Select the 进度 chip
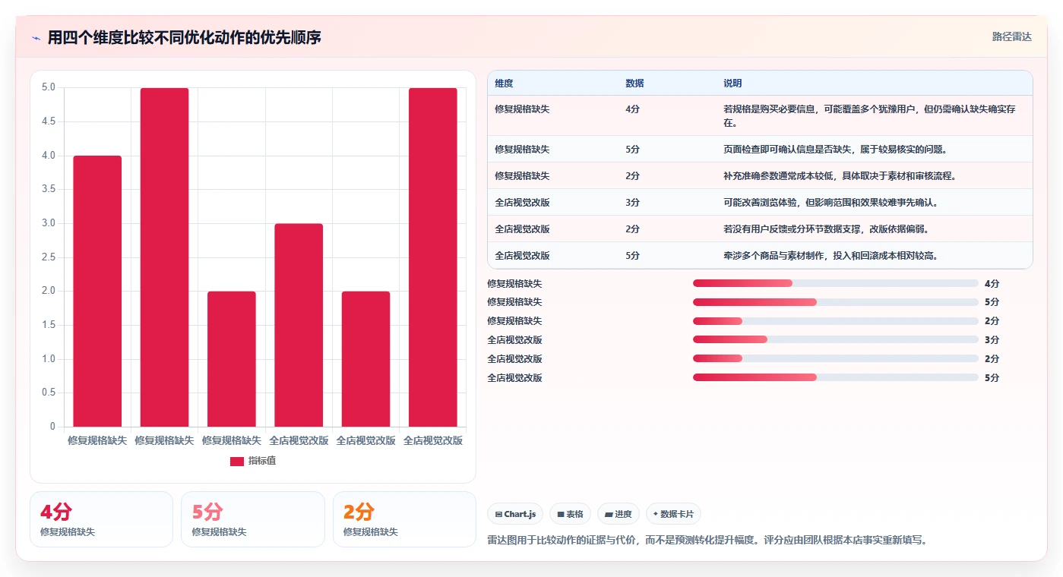This screenshot has height=577, width=1063. coord(619,514)
